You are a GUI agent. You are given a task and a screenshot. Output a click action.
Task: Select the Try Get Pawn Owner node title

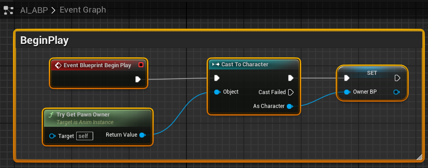pos(83,115)
